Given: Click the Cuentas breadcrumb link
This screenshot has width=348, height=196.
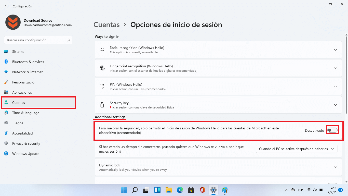Looking at the screenshot, I should pyautogui.click(x=106, y=24).
